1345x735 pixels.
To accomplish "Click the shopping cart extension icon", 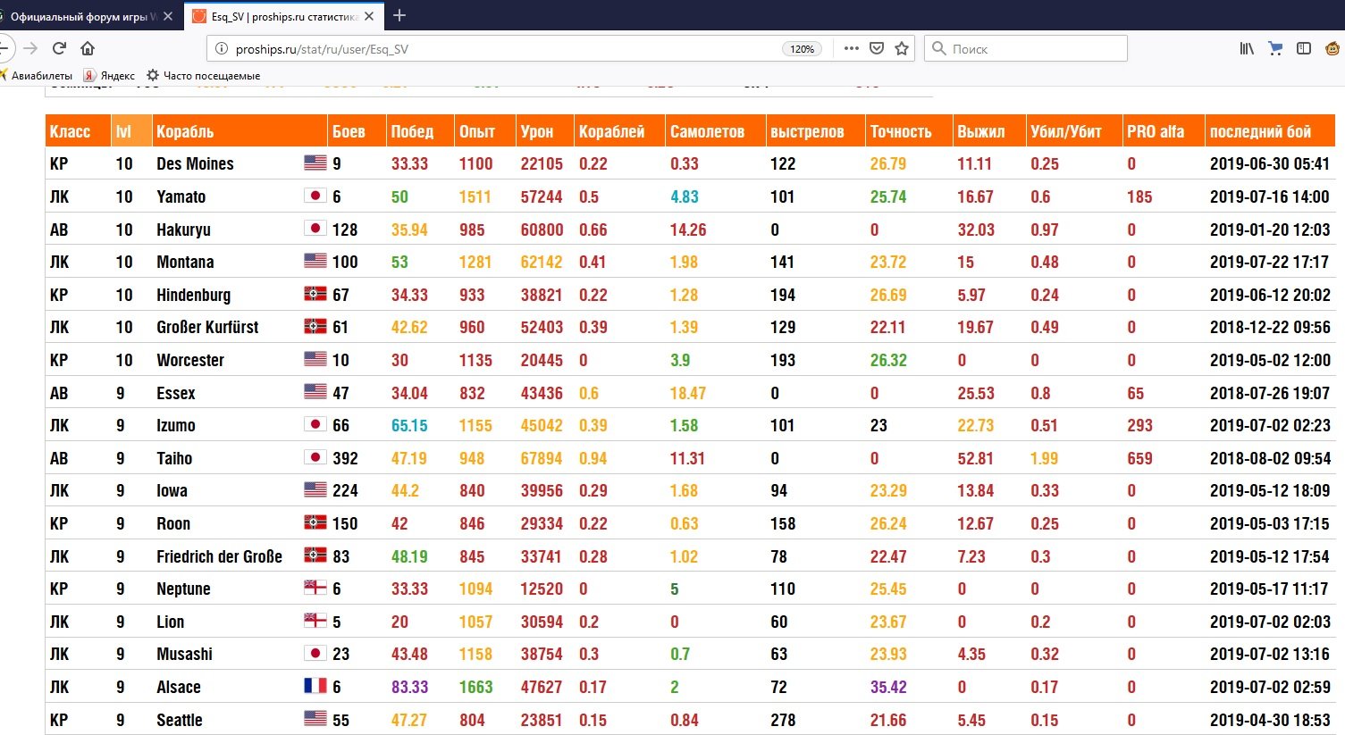I will pos(1275,48).
